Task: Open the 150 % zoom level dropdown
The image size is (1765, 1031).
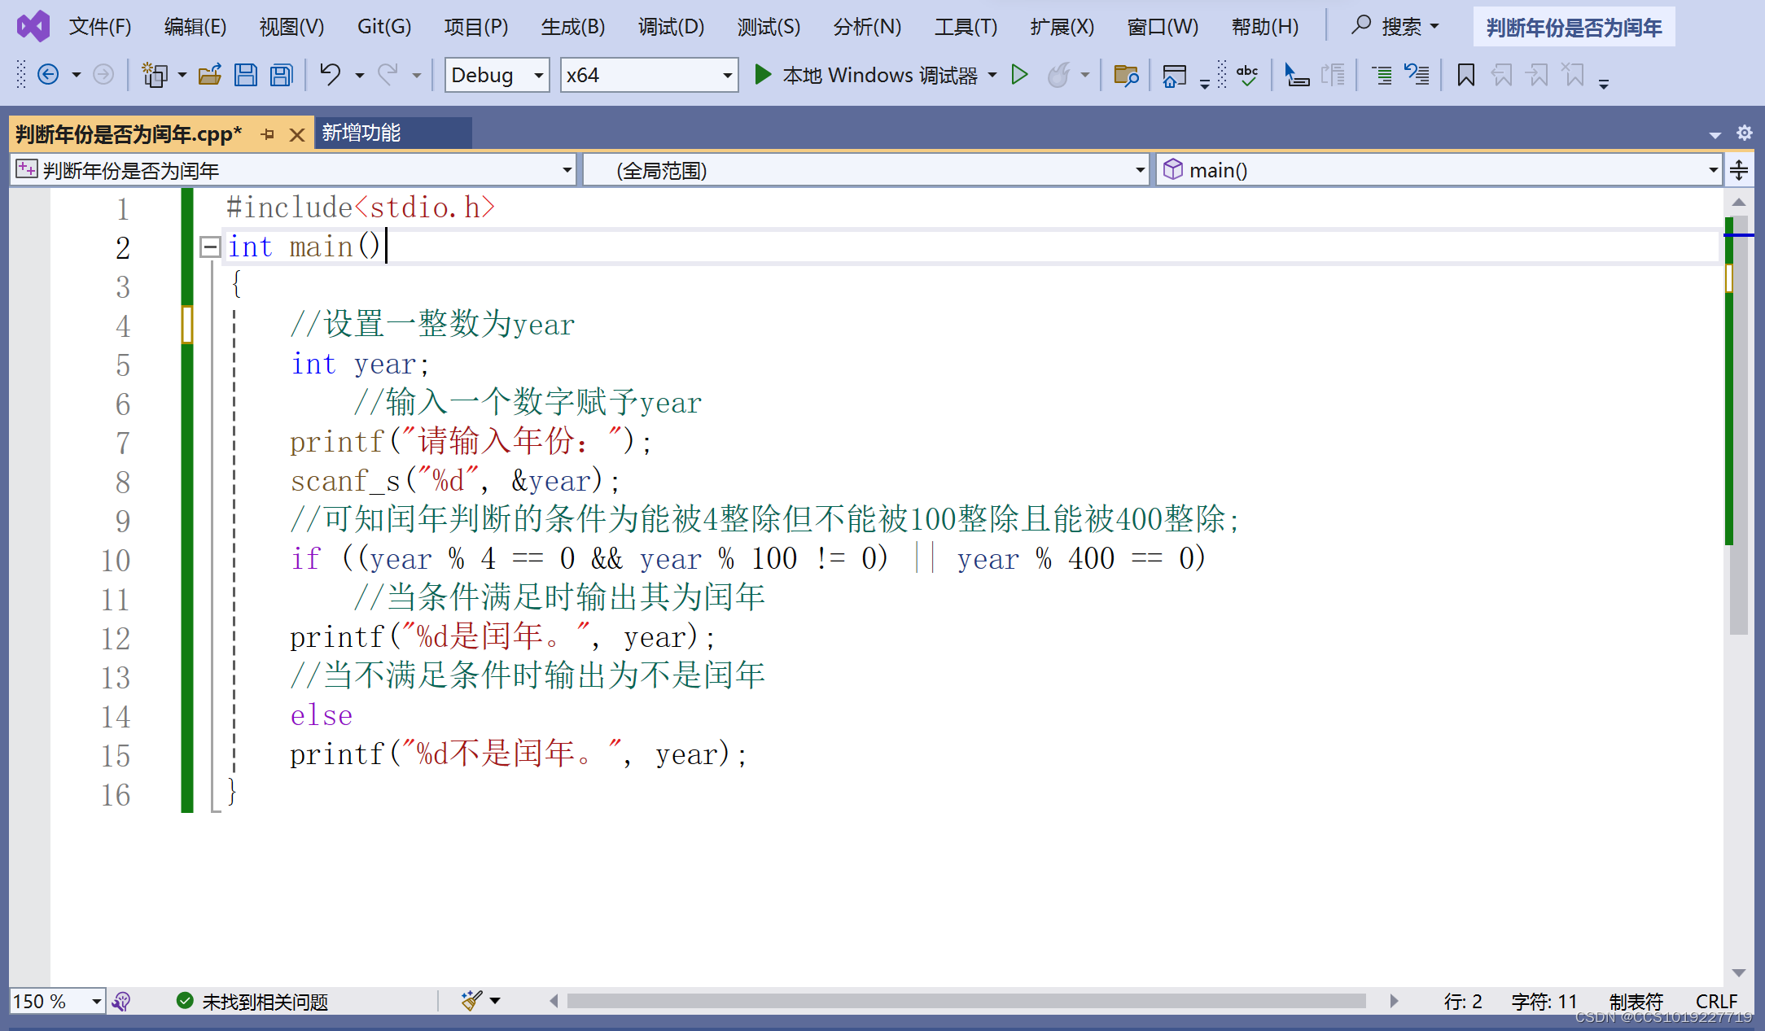Action: (x=58, y=1001)
